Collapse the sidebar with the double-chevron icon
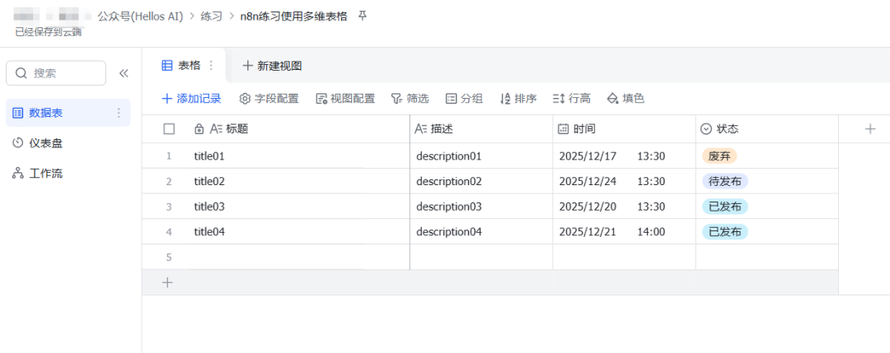890x353 pixels. [x=123, y=73]
